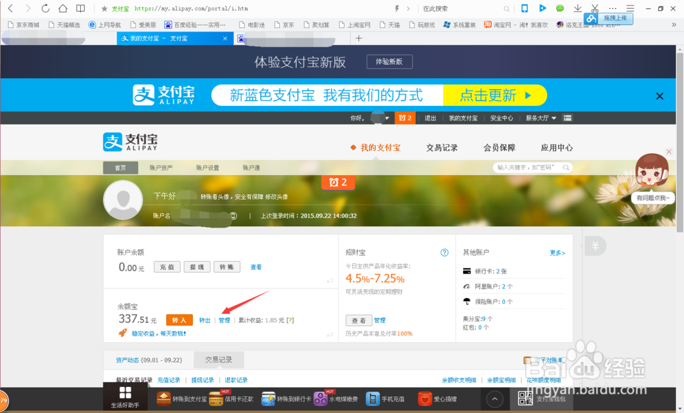Open browser downloads arrow icon
684x413 pixels.
click(x=577, y=8)
